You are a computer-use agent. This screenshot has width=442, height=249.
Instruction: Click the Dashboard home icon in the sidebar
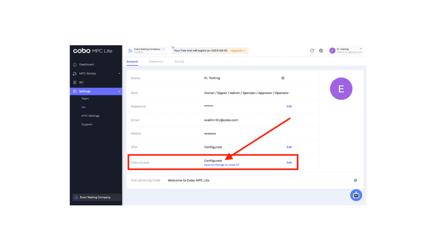(x=75, y=65)
